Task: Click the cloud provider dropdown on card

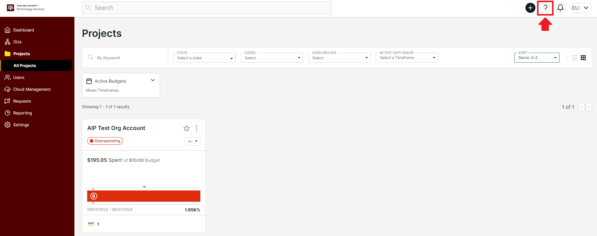Action: 192,141
